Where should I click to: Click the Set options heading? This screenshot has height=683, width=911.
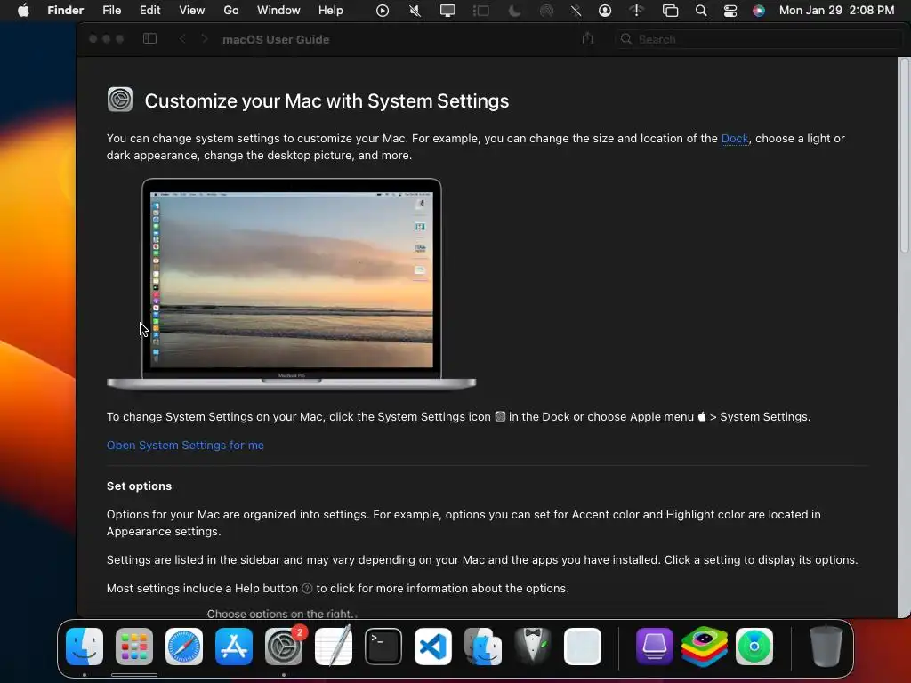pos(139,486)
